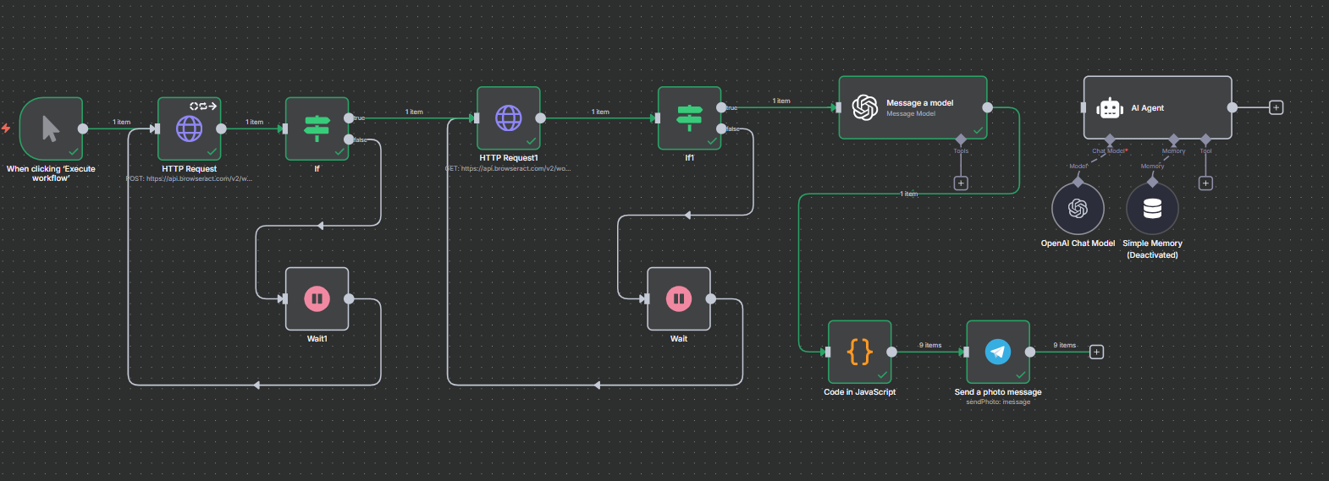
Task: Open the Send a photo message node
Action: [998, 352]
